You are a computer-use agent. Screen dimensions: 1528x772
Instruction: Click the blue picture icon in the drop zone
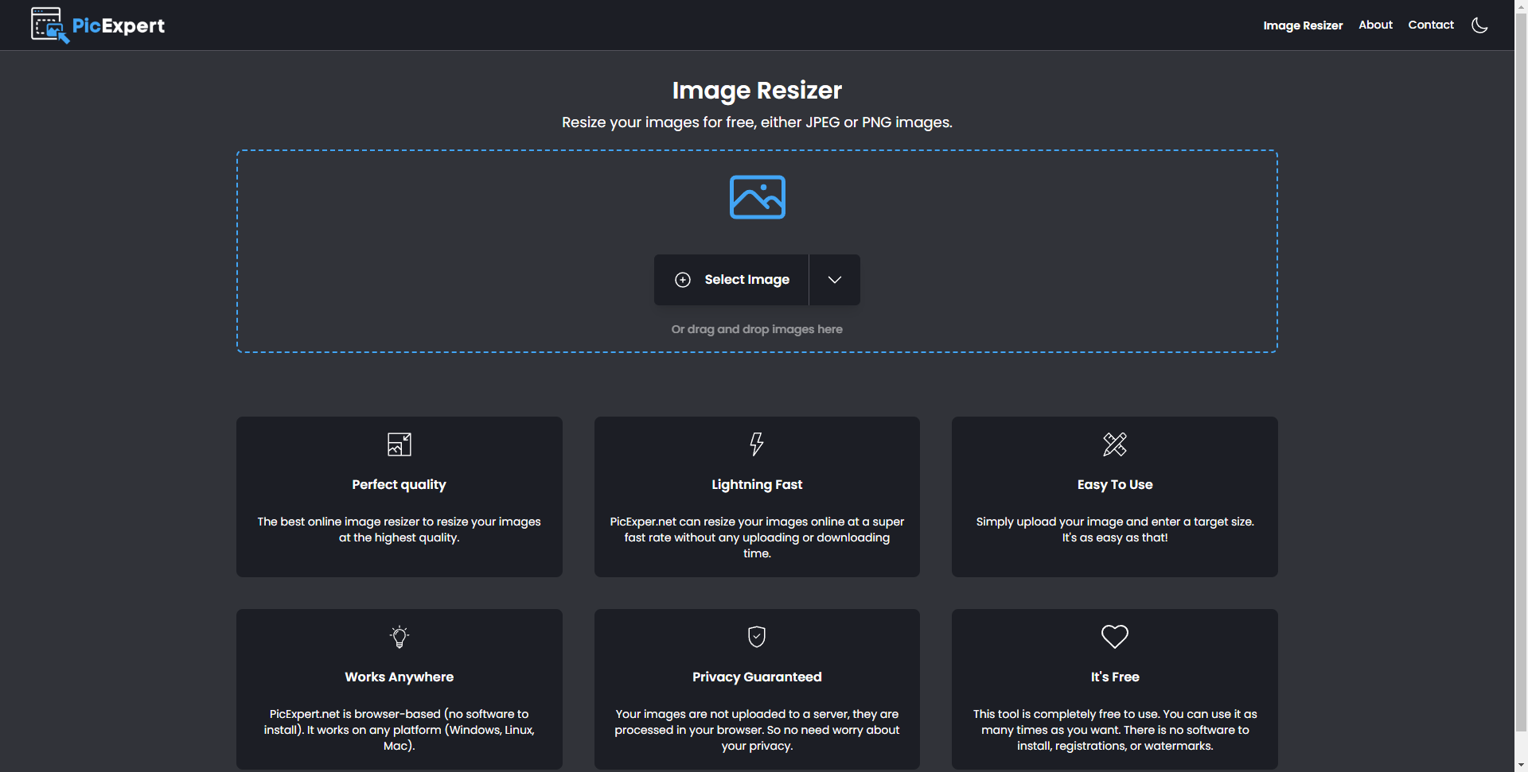click(757, 197)
